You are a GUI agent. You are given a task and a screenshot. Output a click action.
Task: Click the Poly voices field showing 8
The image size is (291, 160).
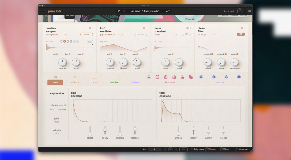(155, 149)
